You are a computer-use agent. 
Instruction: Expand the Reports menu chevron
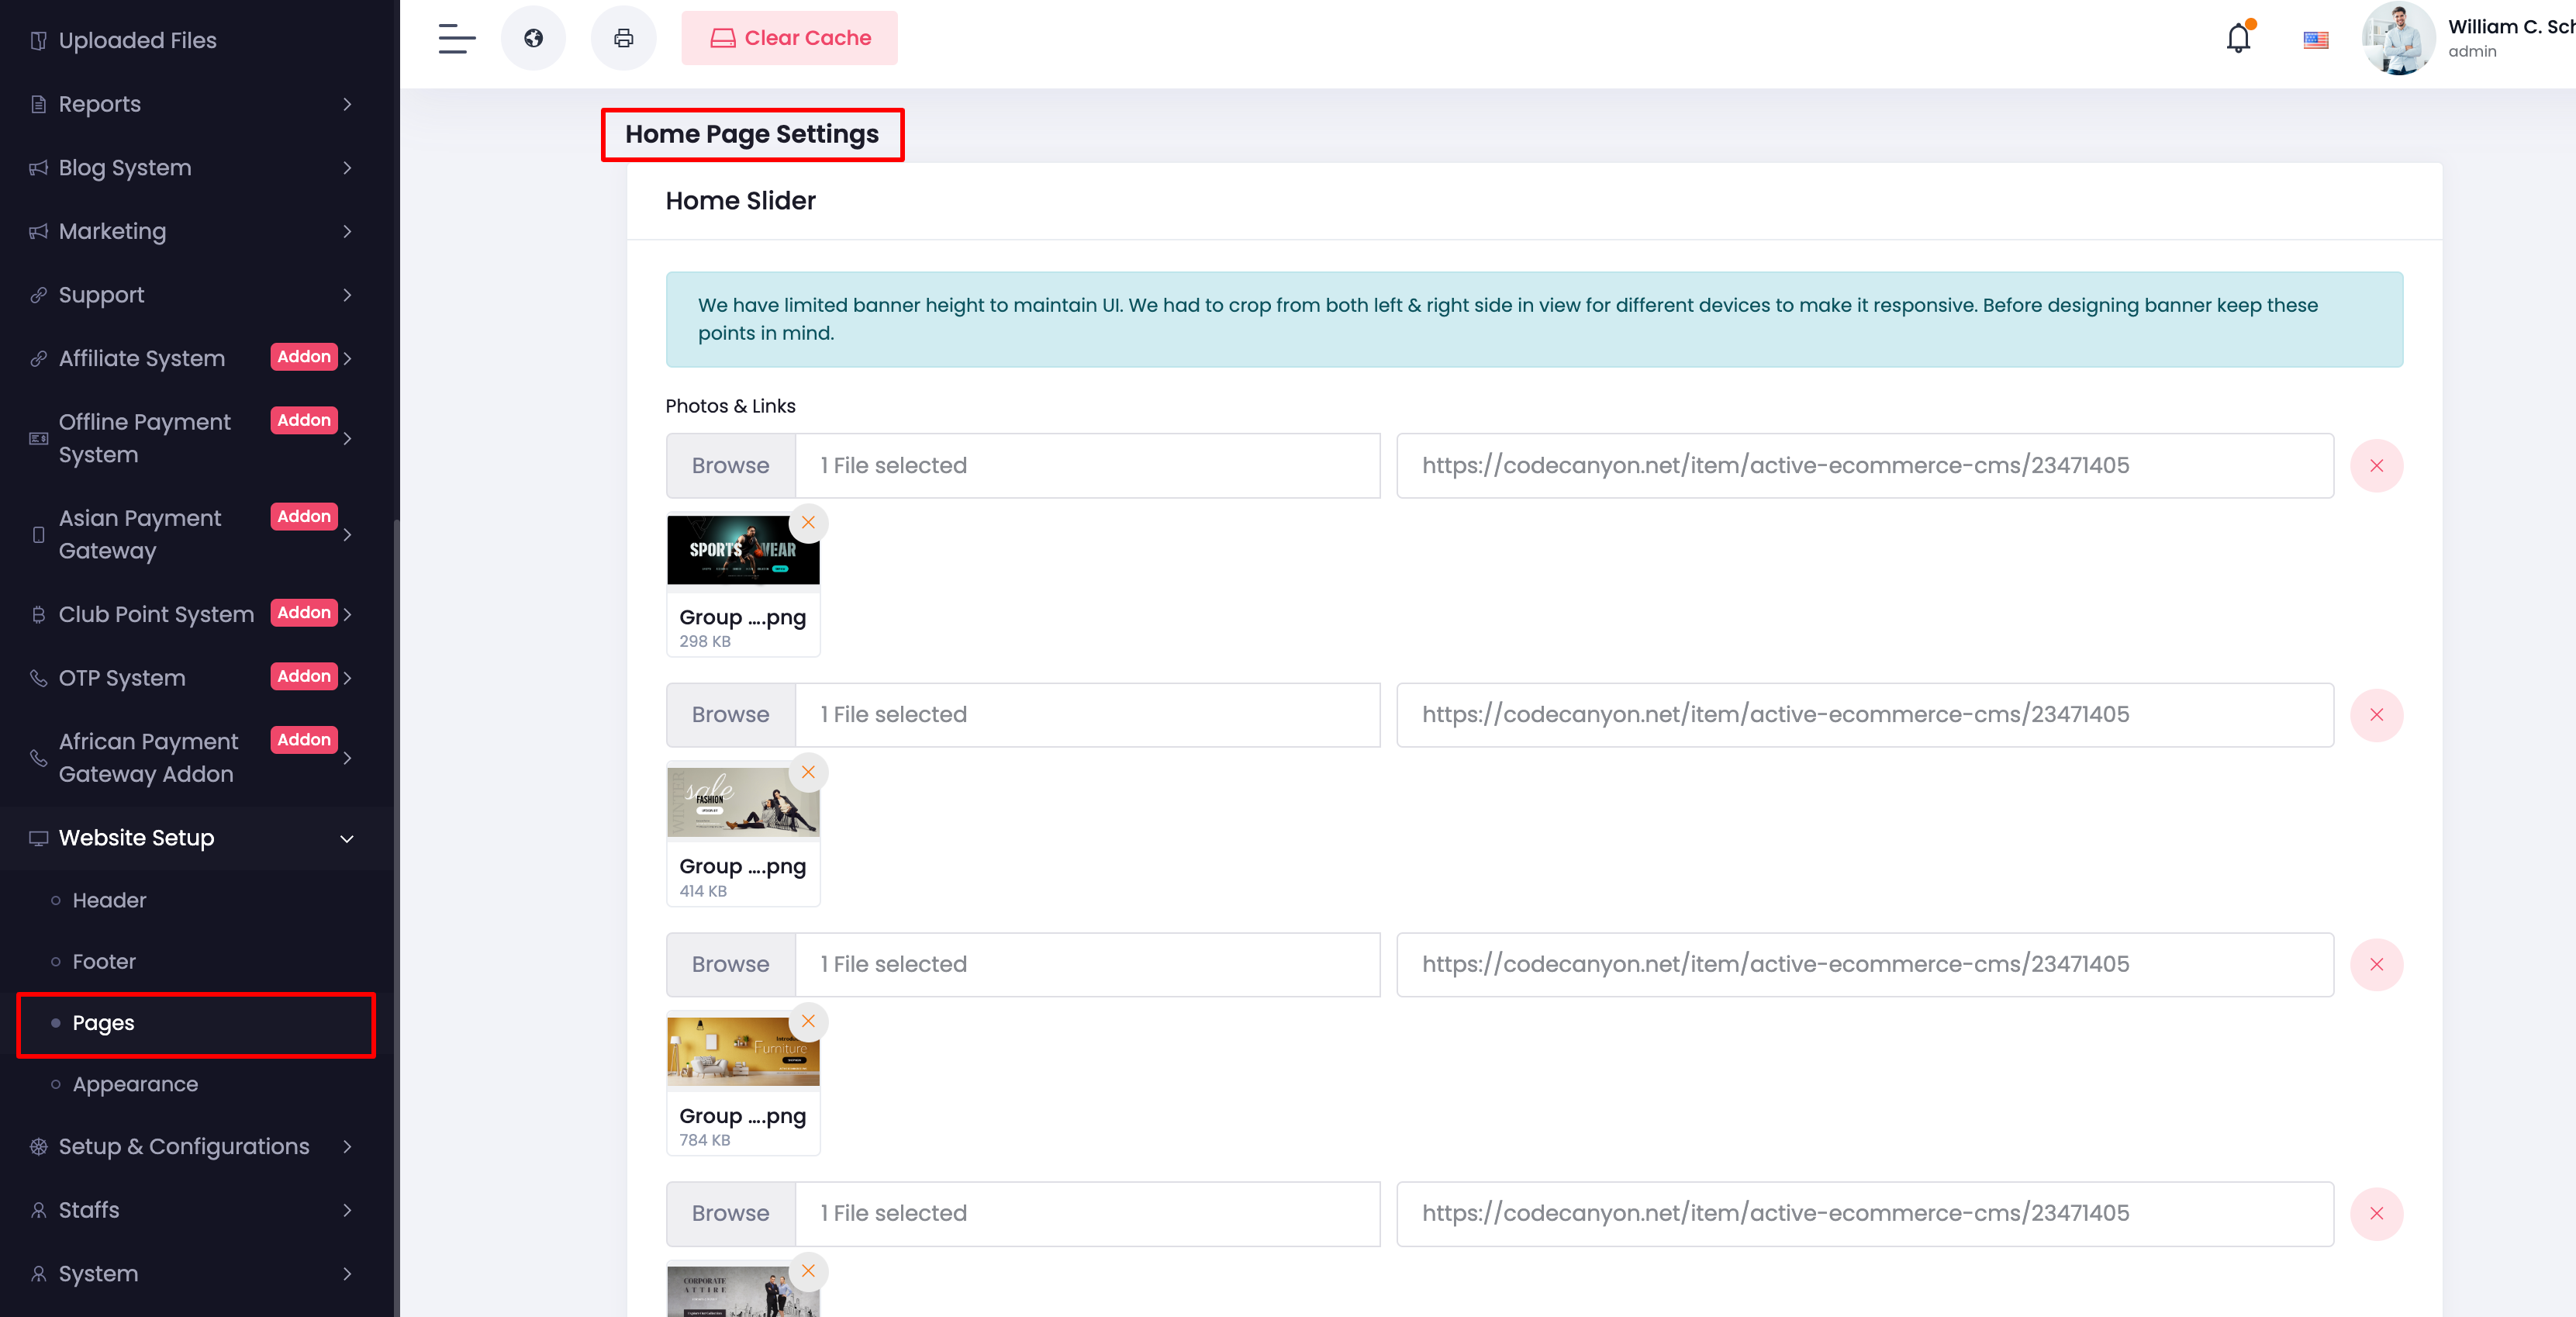point(347,104)
